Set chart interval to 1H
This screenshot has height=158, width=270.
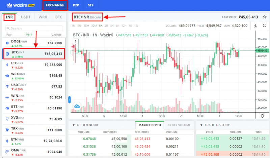[101, 26]
